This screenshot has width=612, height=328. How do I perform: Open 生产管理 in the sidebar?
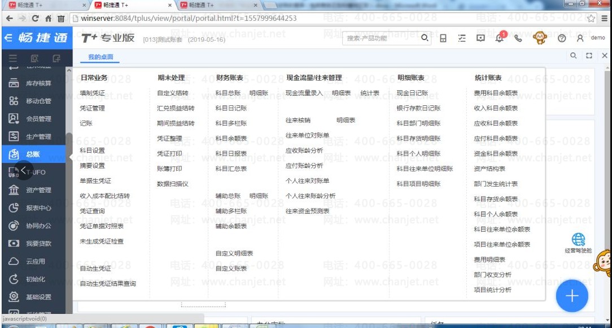(x=33, y=137)
